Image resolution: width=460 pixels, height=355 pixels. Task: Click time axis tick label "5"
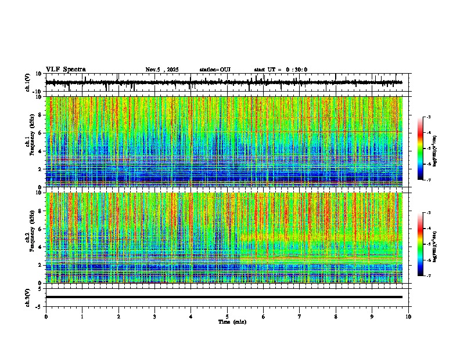pyautogui.click(x=227, y=317)
